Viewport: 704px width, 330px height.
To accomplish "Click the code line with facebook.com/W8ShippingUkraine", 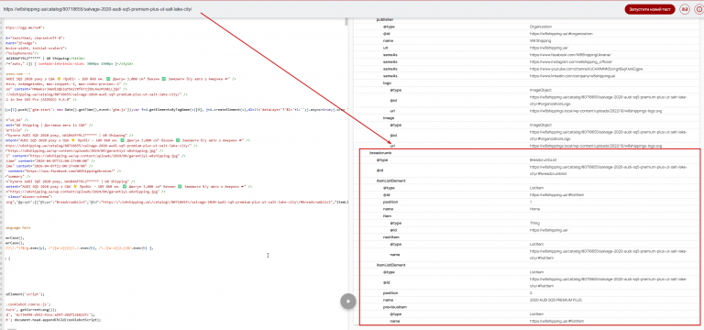I will coord(63,171).
